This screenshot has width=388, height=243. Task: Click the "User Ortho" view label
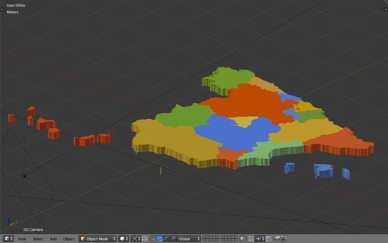[x=16, y=5]
